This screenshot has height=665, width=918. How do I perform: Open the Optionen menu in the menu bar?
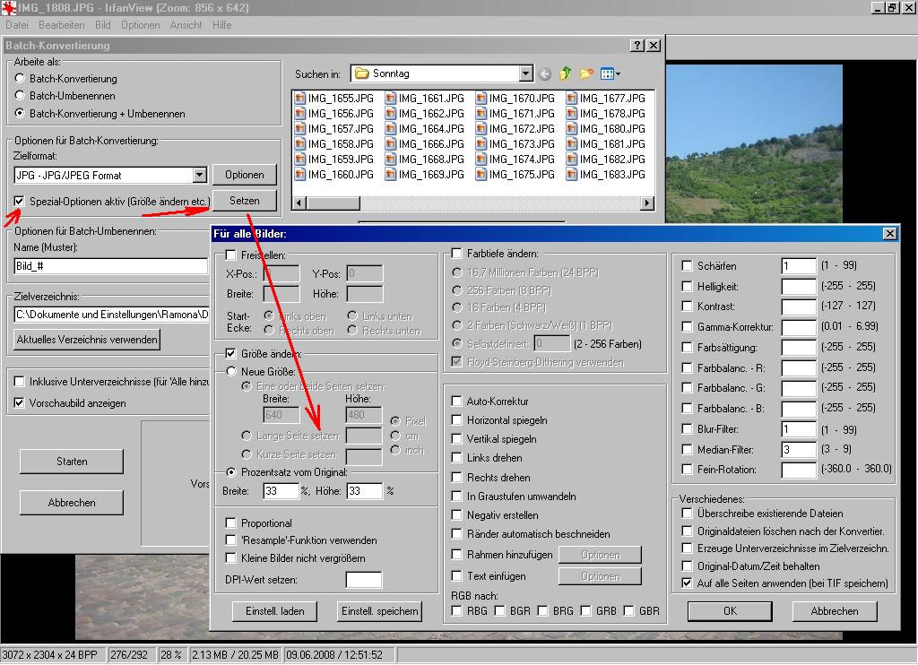140,25
